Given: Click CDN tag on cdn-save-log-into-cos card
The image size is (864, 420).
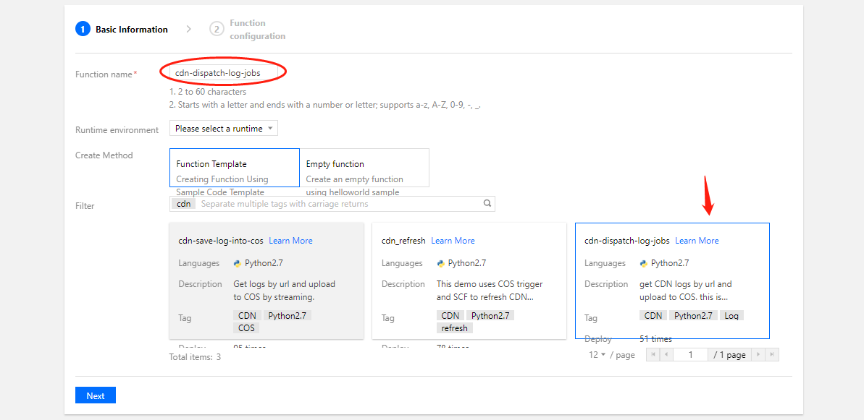Looking at the screenshot, I should tap(248, 316).
